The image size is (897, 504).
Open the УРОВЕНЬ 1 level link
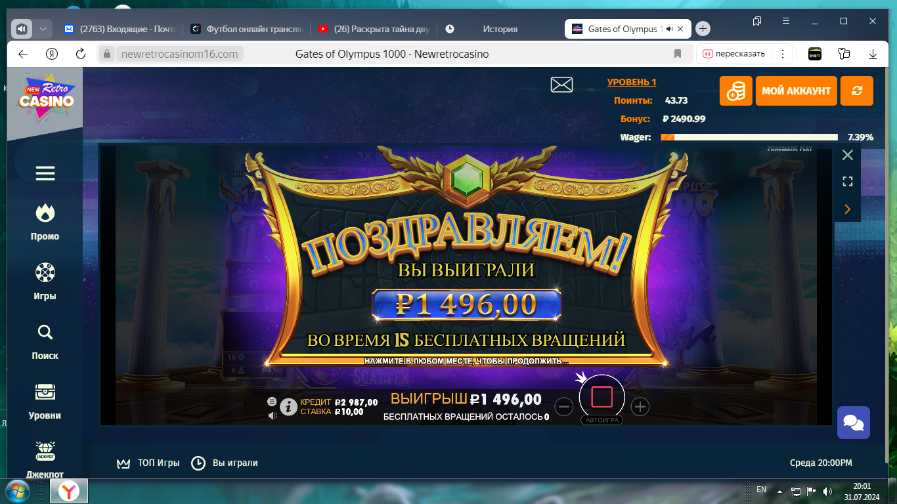pyautogui.click(x=632, y=82)
